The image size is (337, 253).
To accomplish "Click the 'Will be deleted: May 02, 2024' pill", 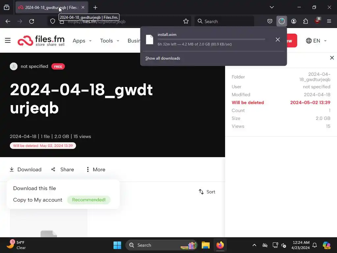I will [43, 146].
